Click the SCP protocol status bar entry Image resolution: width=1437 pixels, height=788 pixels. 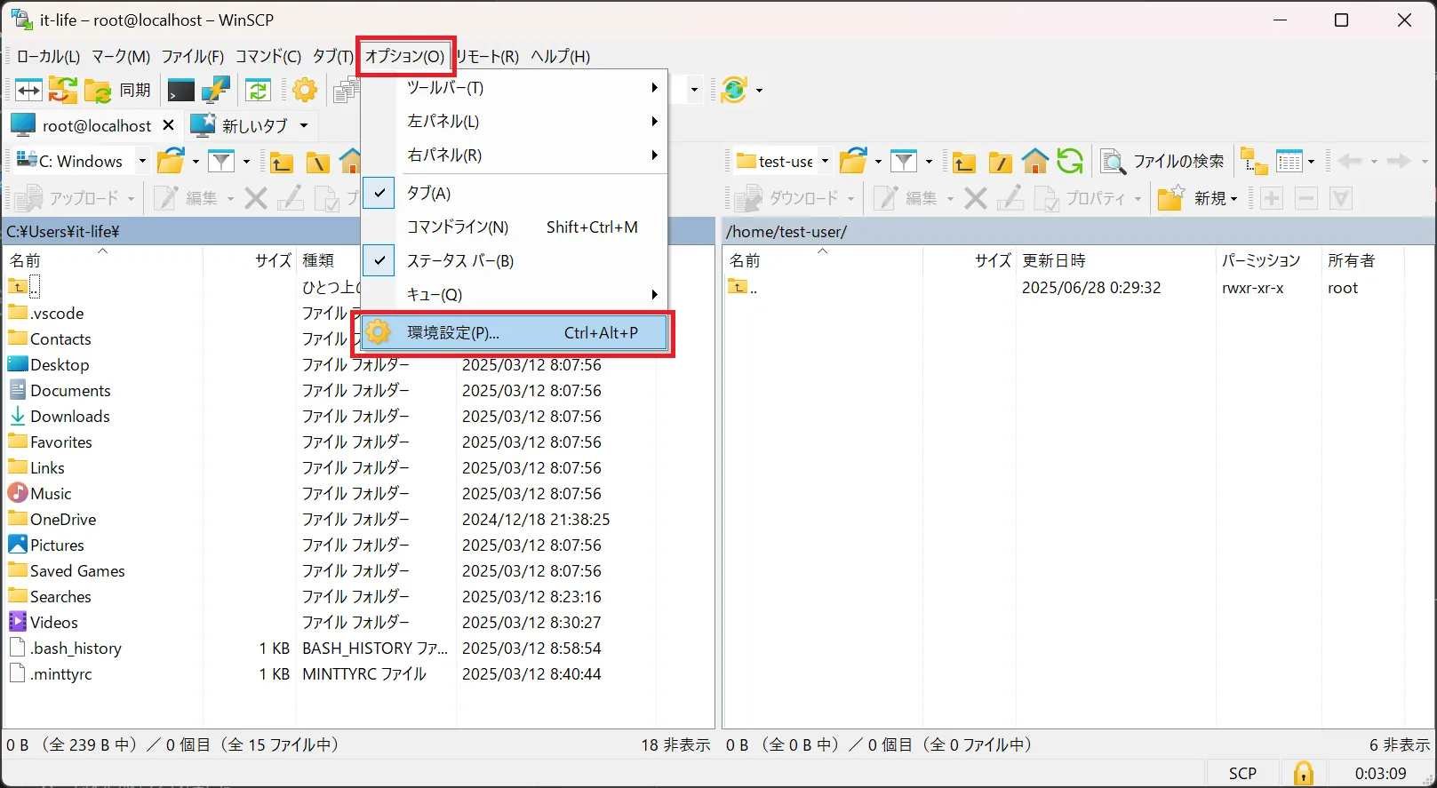1242,773
